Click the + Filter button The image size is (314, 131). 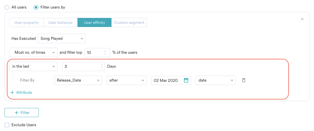22,113
